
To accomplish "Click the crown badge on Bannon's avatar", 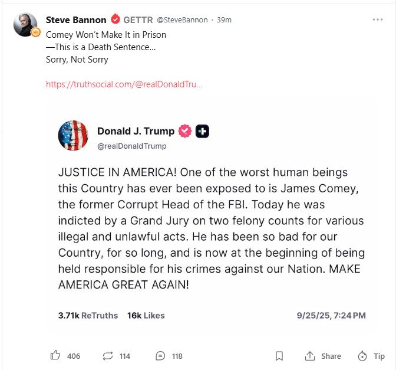I will click(35, 32).
